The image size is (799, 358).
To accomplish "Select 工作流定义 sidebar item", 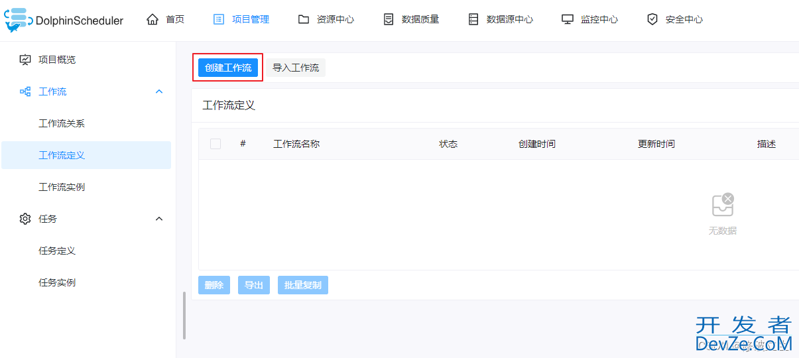I will [x=86, y=155].
